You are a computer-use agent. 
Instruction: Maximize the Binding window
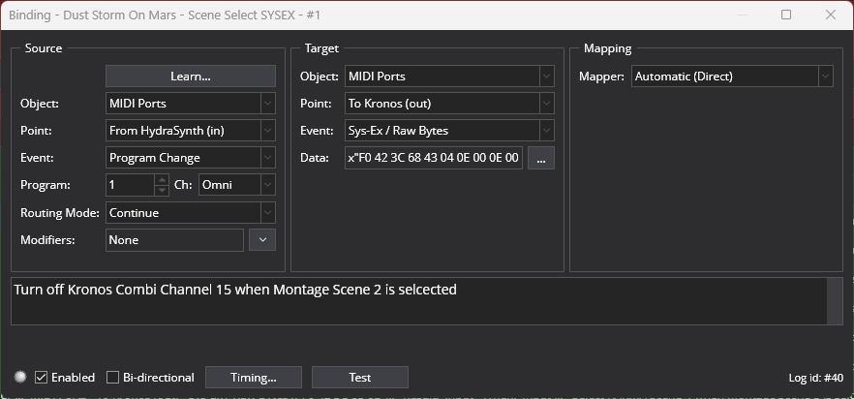click(786, 15)
